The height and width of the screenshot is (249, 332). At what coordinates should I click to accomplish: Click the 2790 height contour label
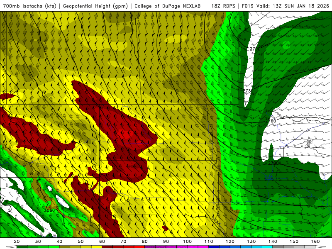point(273,163)
